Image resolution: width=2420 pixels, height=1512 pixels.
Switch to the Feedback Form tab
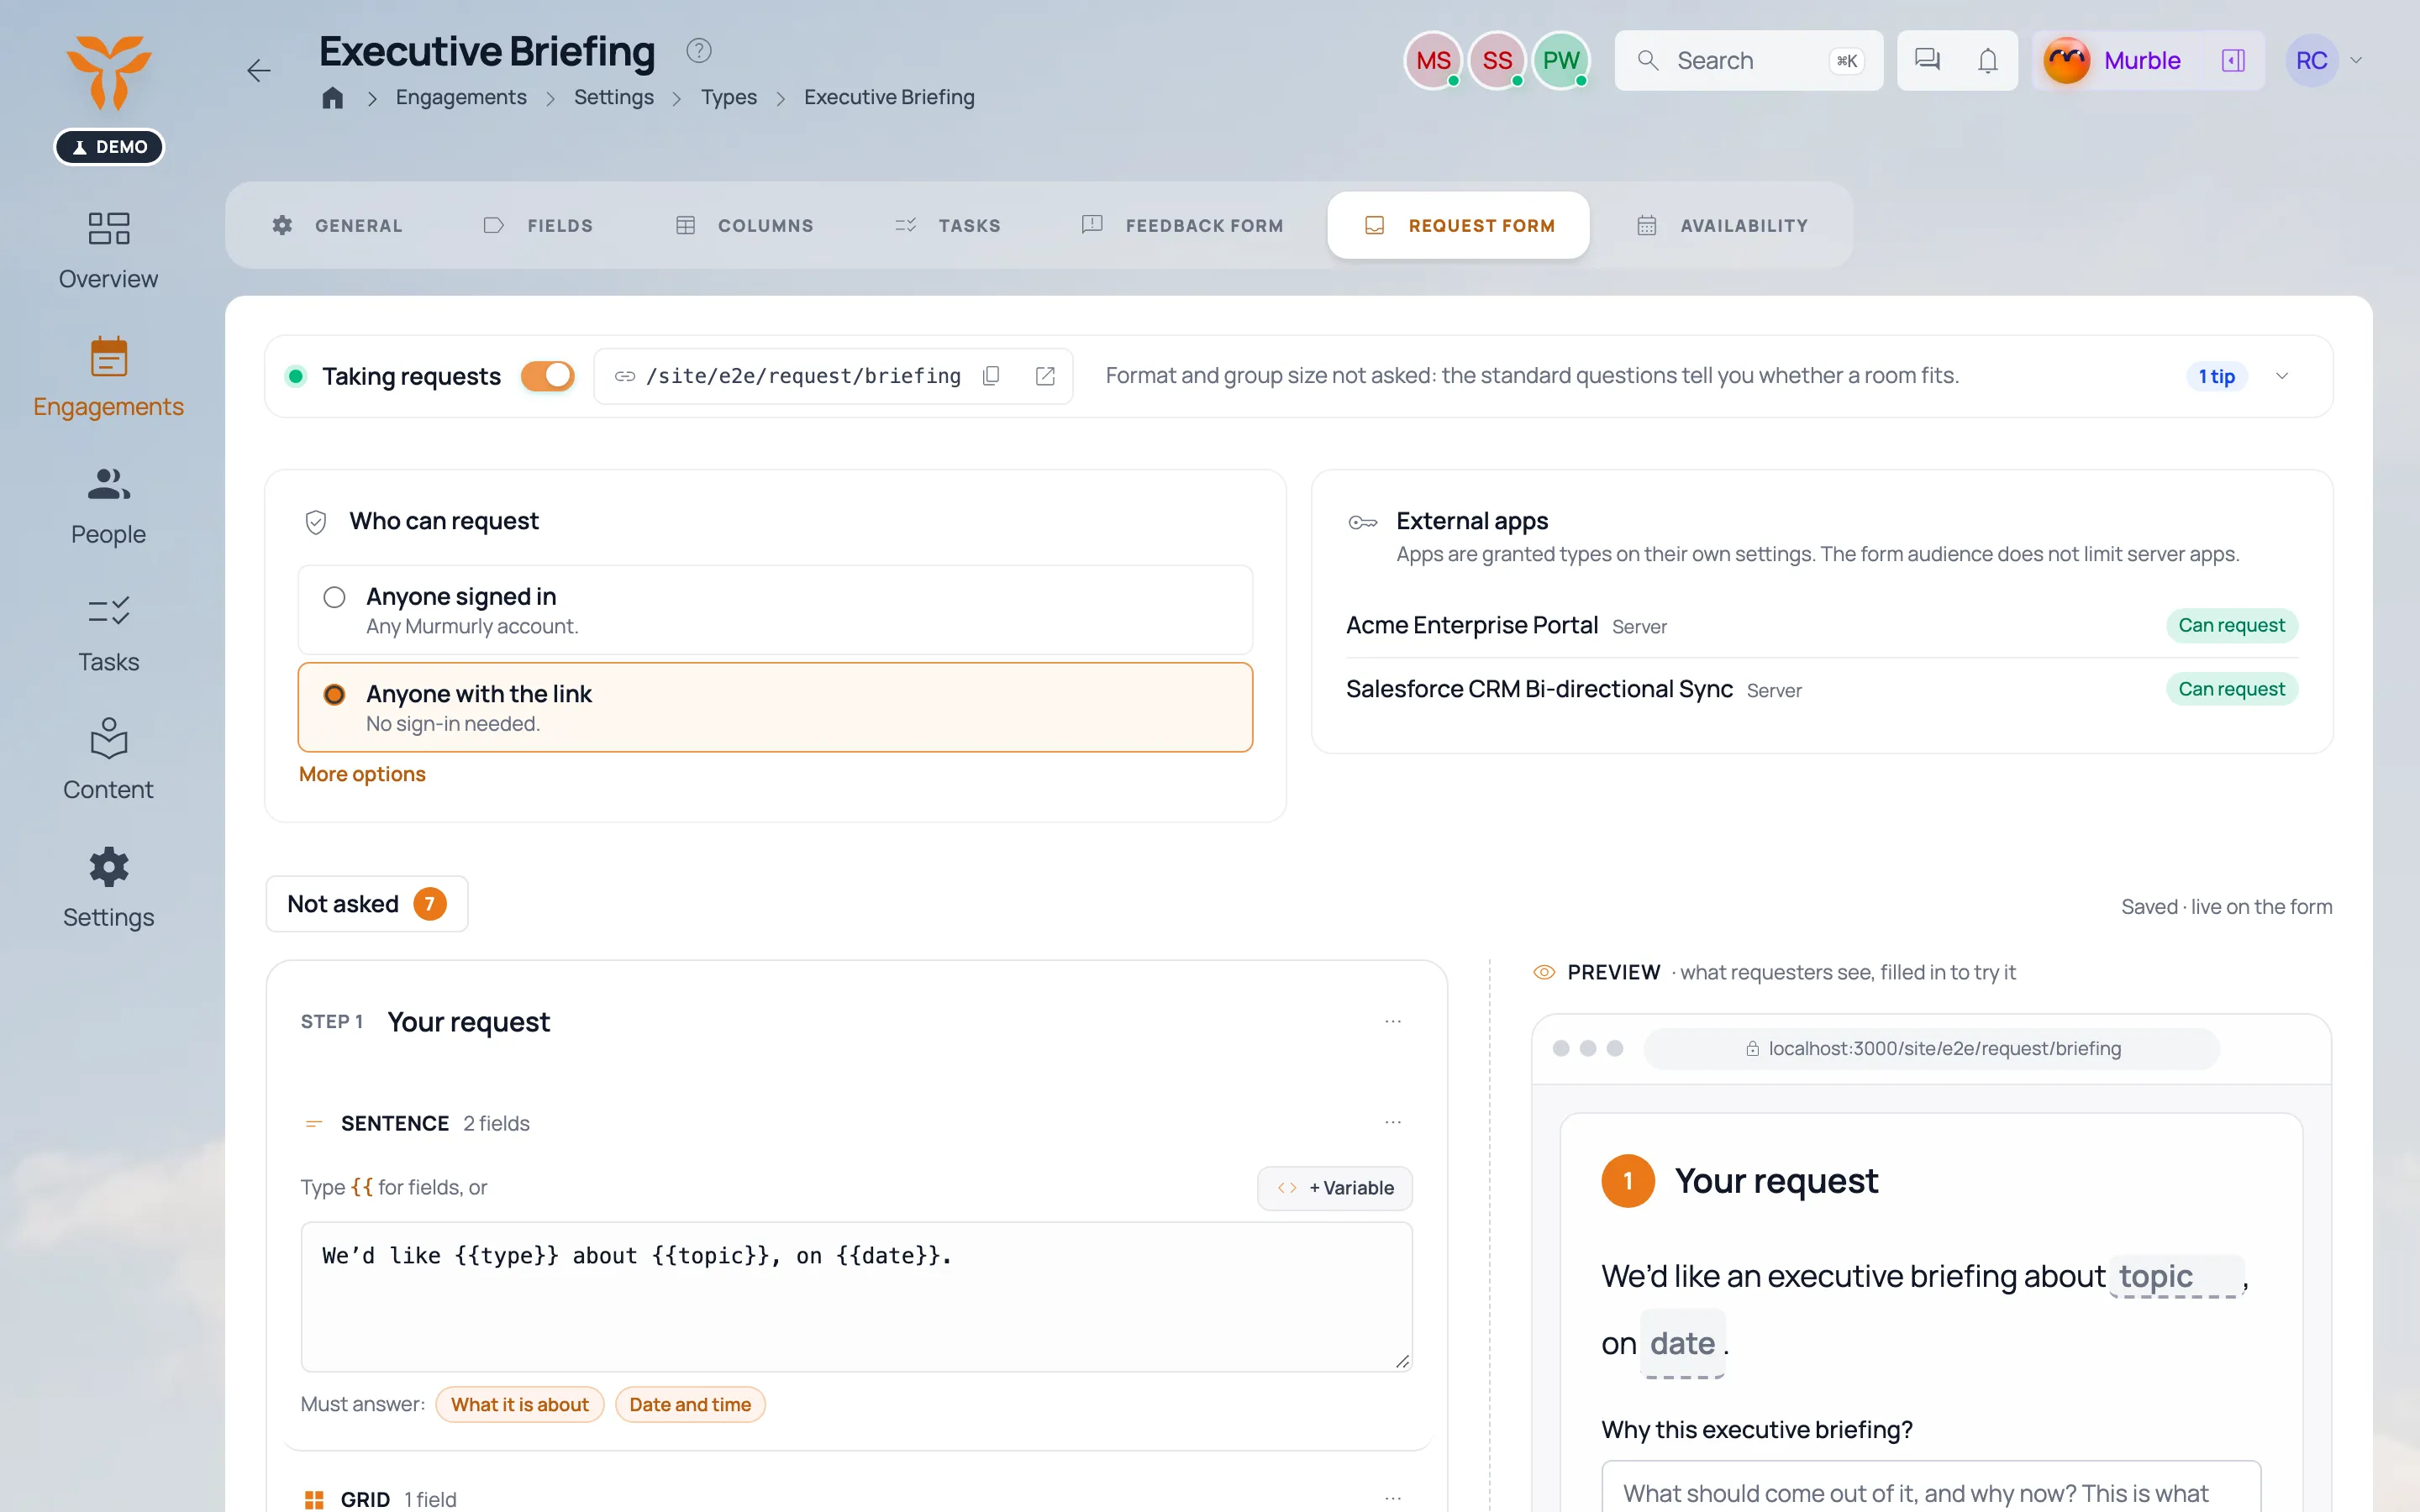(1182, 225)
